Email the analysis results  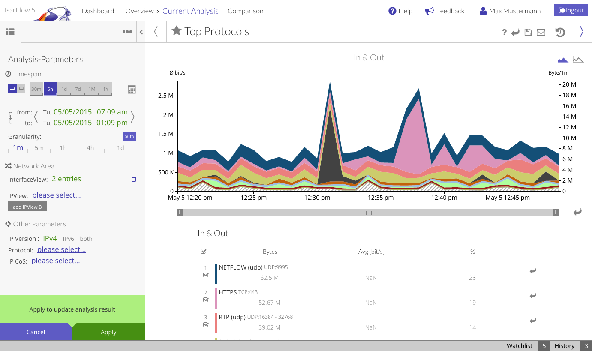(x=541, y=32)
